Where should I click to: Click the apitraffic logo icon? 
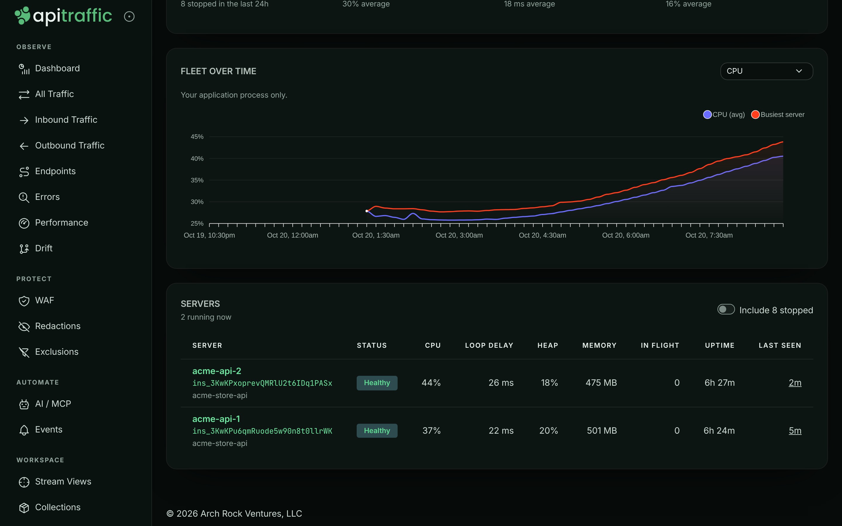(23, 16)
